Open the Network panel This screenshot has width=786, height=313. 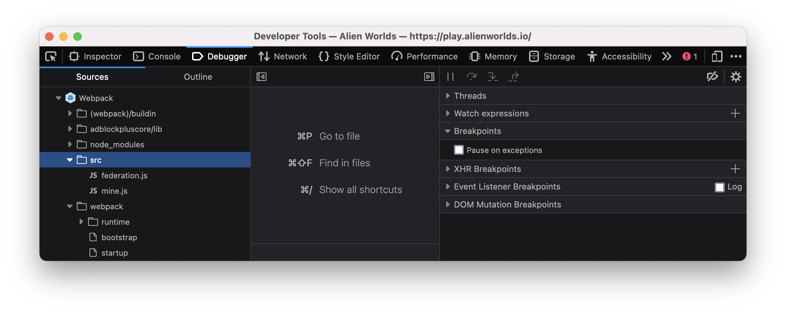coord(283,57)
